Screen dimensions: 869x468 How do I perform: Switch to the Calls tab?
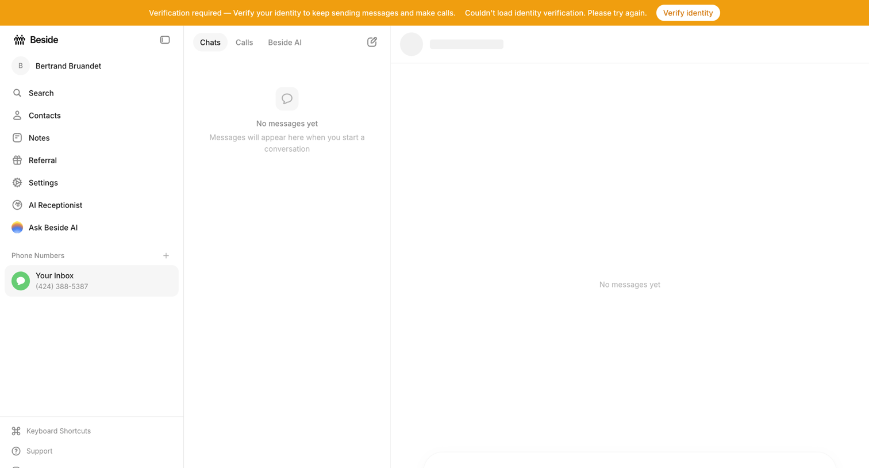[244, 43]
